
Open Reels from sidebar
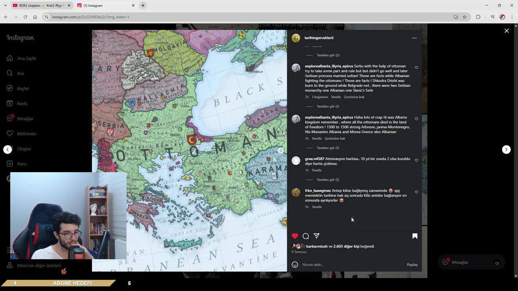[x=17, y=103]
